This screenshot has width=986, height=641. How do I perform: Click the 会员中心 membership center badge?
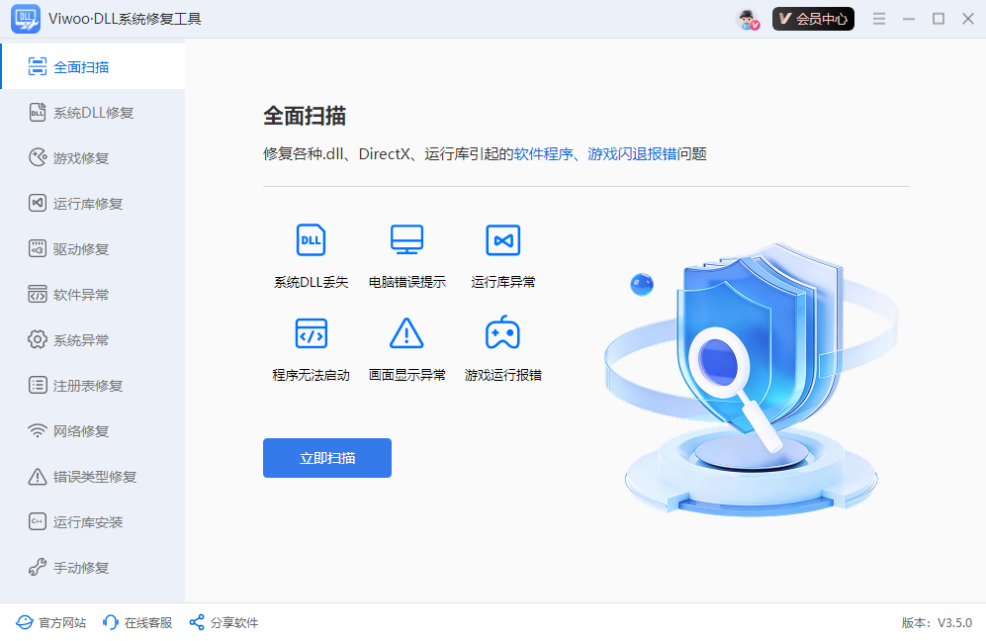click(813, 18)
